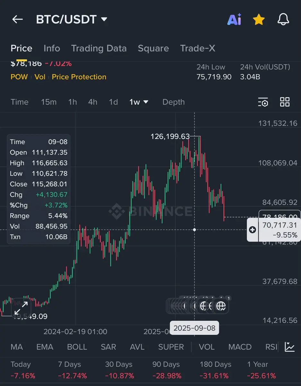Image resolution: width=301 pixels, height=386 pixels.
Task: Select the 4h interval
Action: click(93, 102)
